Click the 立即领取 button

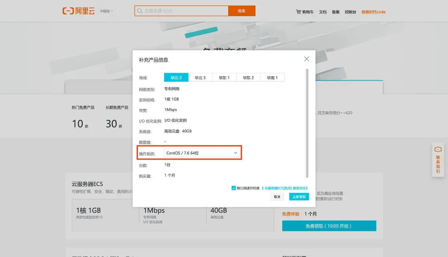[299, 197]
